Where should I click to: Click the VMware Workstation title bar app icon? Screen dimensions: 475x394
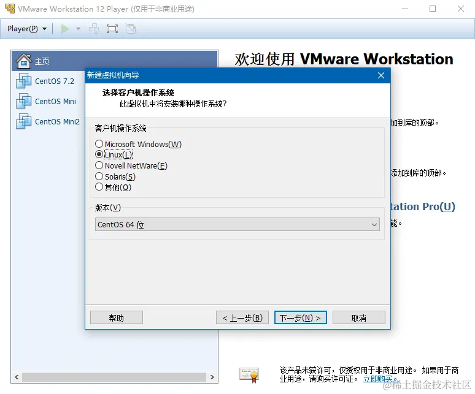(x=10, y=9)
